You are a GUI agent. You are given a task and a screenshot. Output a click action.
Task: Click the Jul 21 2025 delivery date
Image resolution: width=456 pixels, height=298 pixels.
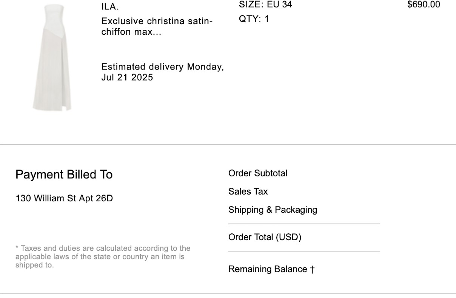tap(127, 78)
